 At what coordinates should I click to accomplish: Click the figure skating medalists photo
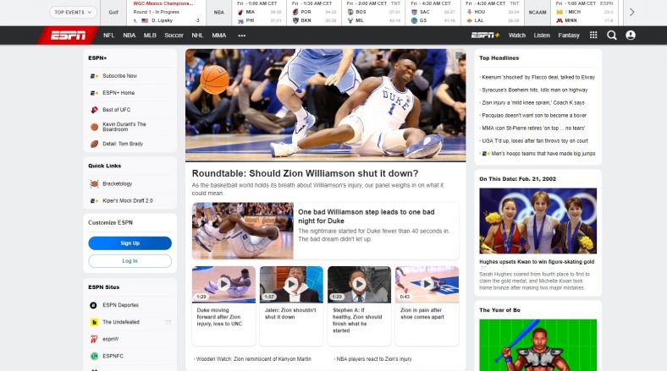point(538,221)
